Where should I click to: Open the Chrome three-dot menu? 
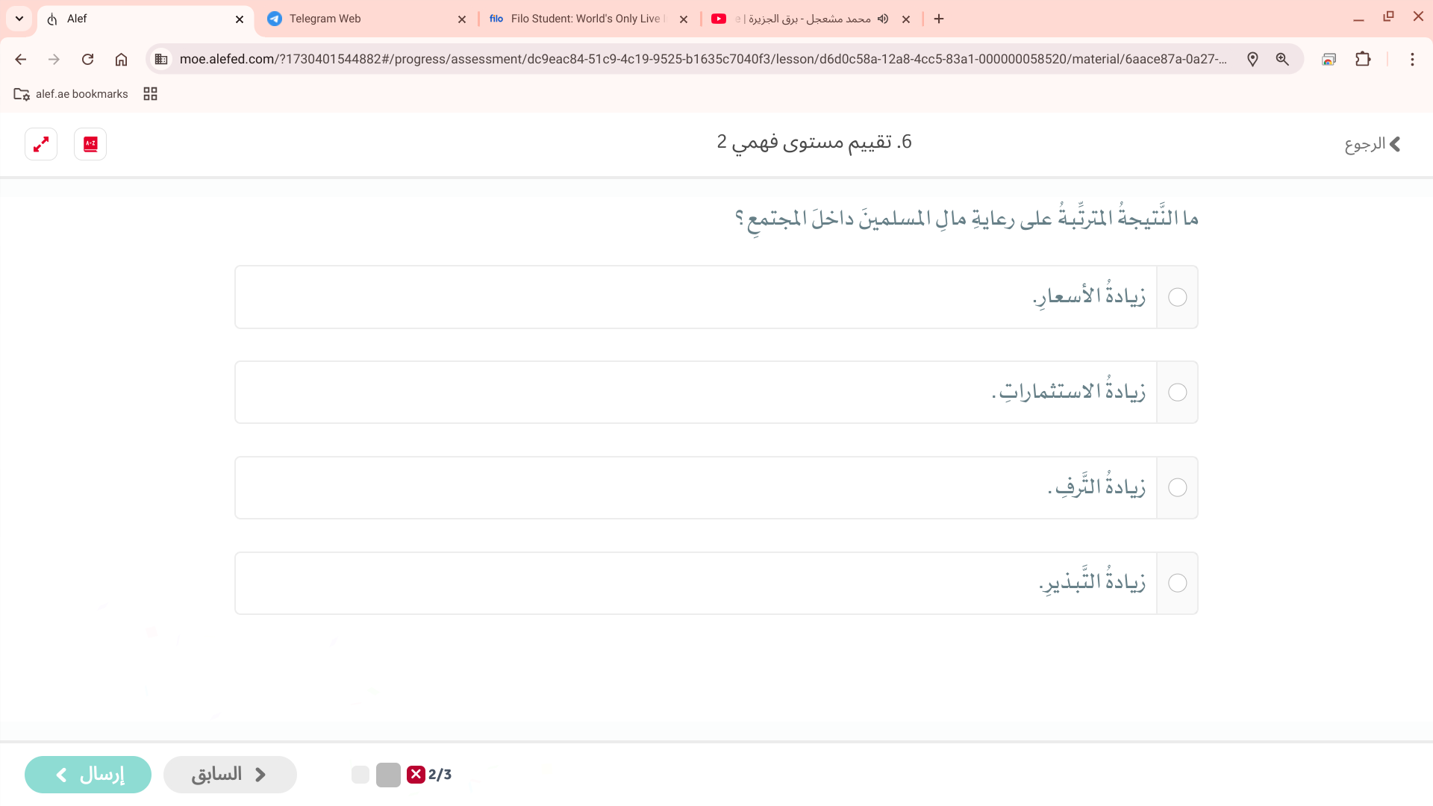(1412, 59)
